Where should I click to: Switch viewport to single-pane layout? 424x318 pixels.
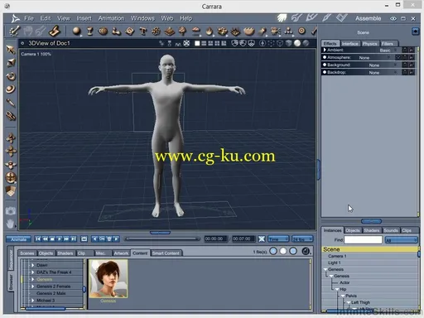pyautogui.click(x=197, y=43)
